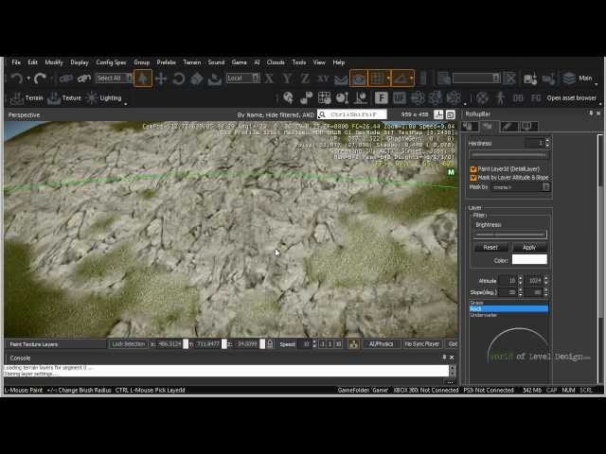Toggle the snap to grid button
This screenshot has height=454, width=606.
click(378, 79)
